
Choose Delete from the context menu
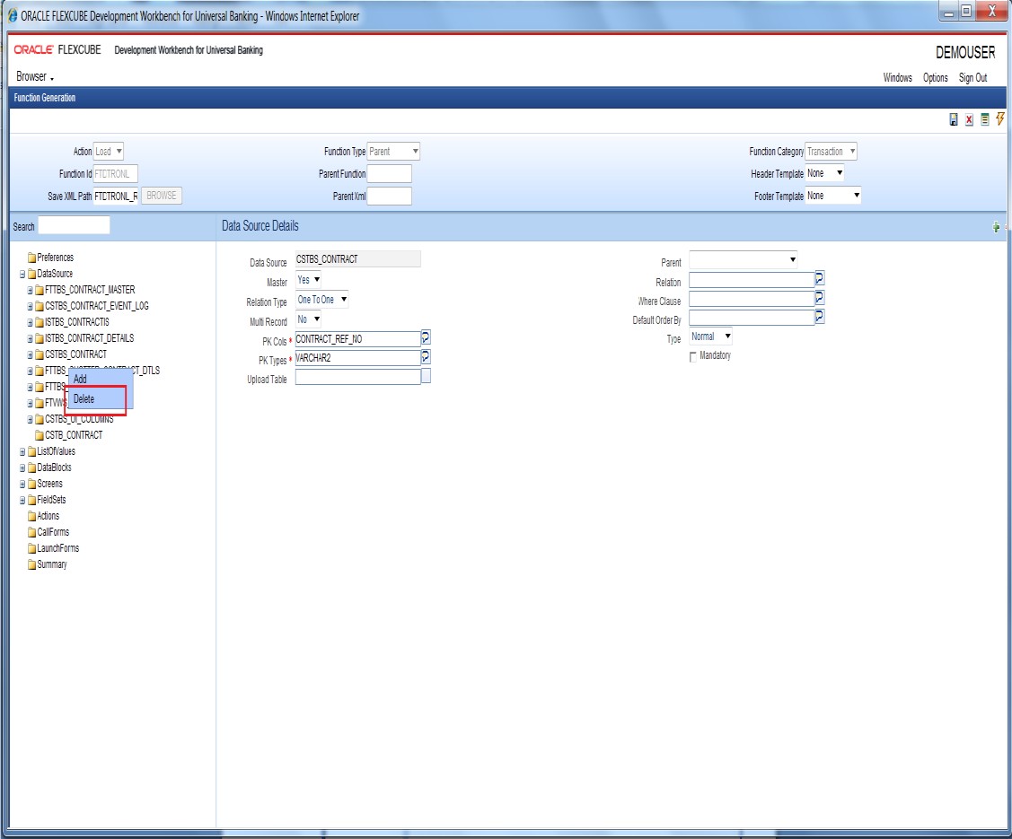click(84, 399)
